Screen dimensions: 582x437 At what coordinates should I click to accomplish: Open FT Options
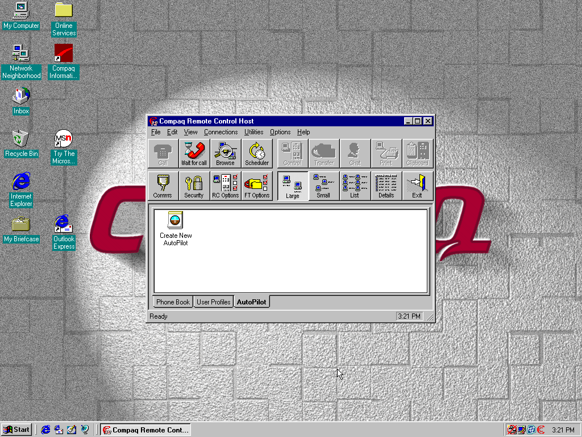256,185
